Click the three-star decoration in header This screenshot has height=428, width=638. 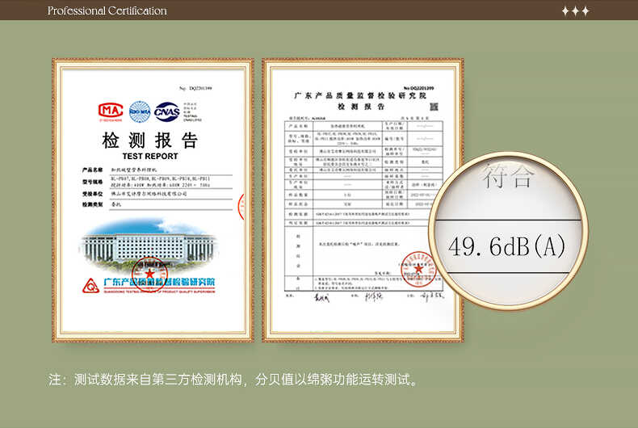[575, 11]
